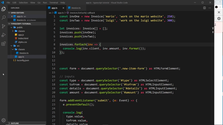Click HTMLFormElement on line 14
Viewport: 223px width, 125px height.
[166, 69]
